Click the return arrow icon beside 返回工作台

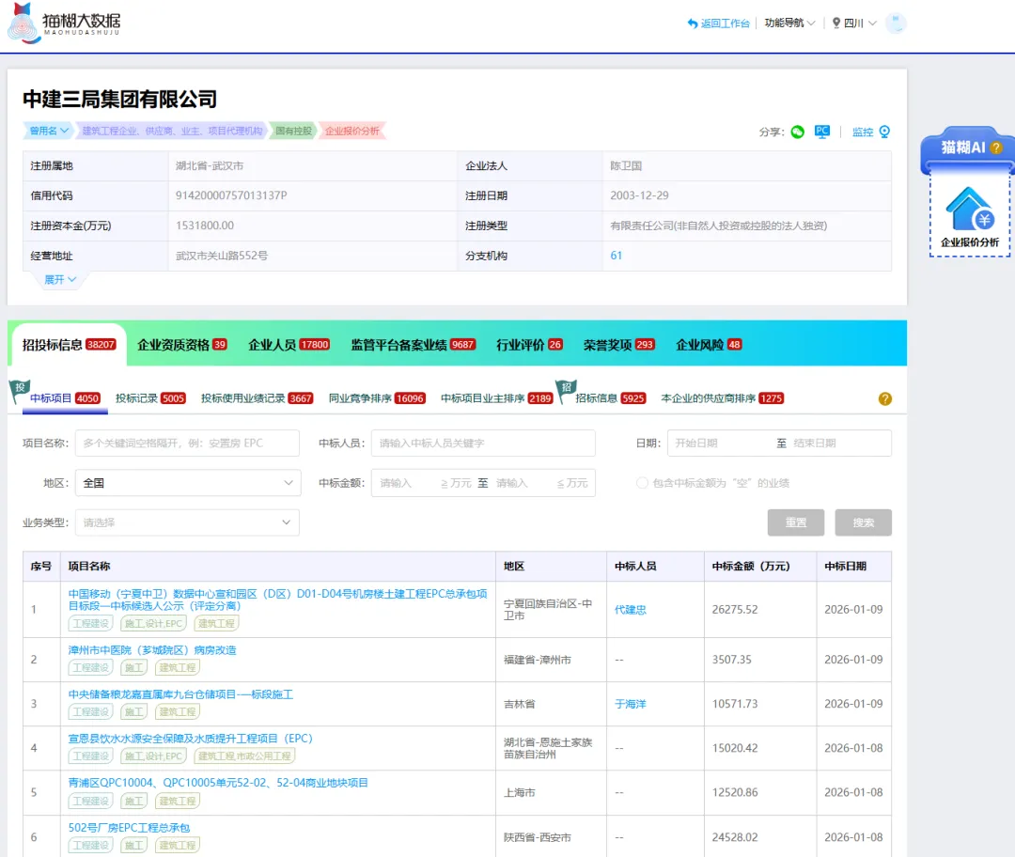[x=693, y=23]
